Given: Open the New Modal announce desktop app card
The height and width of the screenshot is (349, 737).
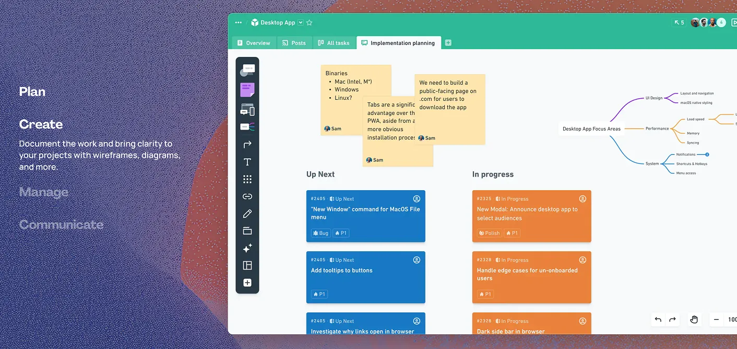Looking at the screenshot, I should [532, 216].
